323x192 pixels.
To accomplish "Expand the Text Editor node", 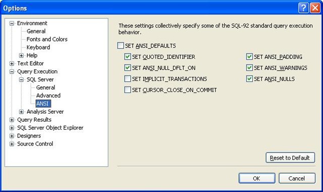I will pos(12,63).
